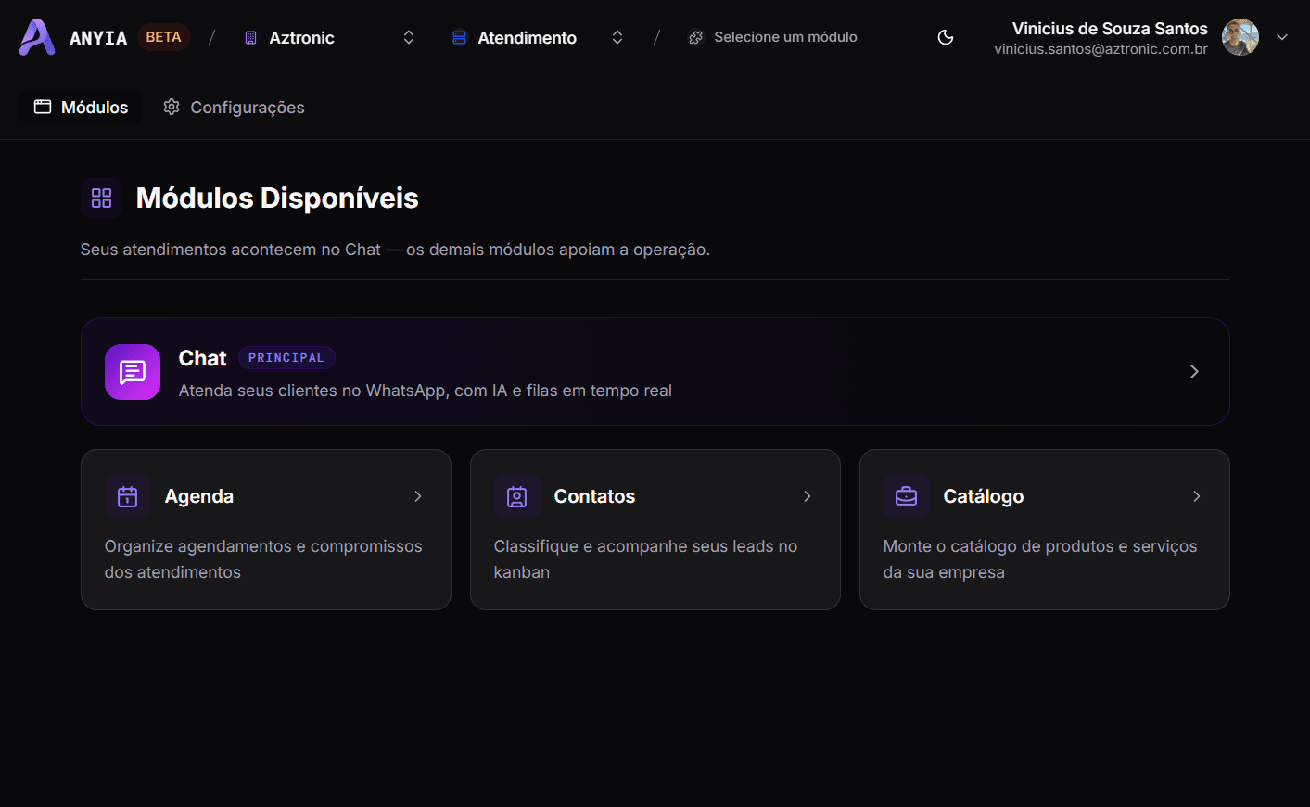Click the puzzle icon beside Selecione um módulo
Viewport: 1310px width, 807px height.
(x=696, y=37)
